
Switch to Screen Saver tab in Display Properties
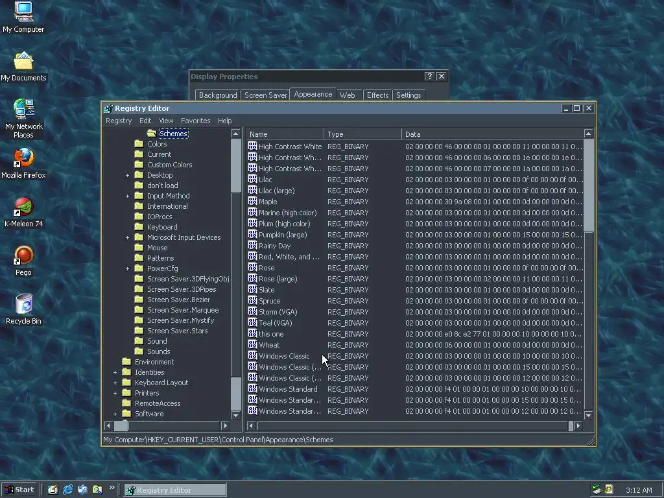[x=265, y=95]
